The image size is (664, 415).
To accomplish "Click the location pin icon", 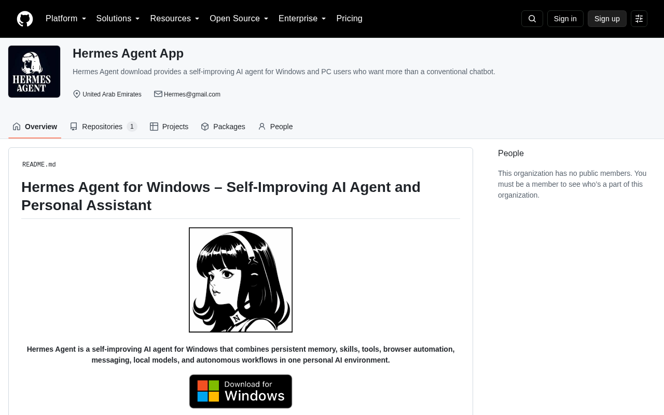I will tap(77, 94).
